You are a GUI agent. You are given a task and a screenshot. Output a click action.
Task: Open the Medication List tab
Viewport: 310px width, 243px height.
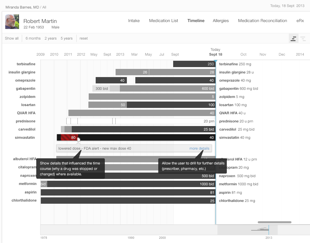pyautogui.click(x=163, y=21)
